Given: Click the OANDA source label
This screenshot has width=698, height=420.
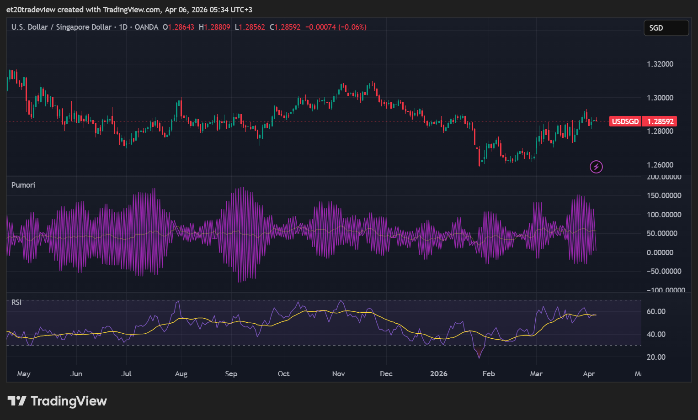Looking at the screenshot, I should (146, 27).
